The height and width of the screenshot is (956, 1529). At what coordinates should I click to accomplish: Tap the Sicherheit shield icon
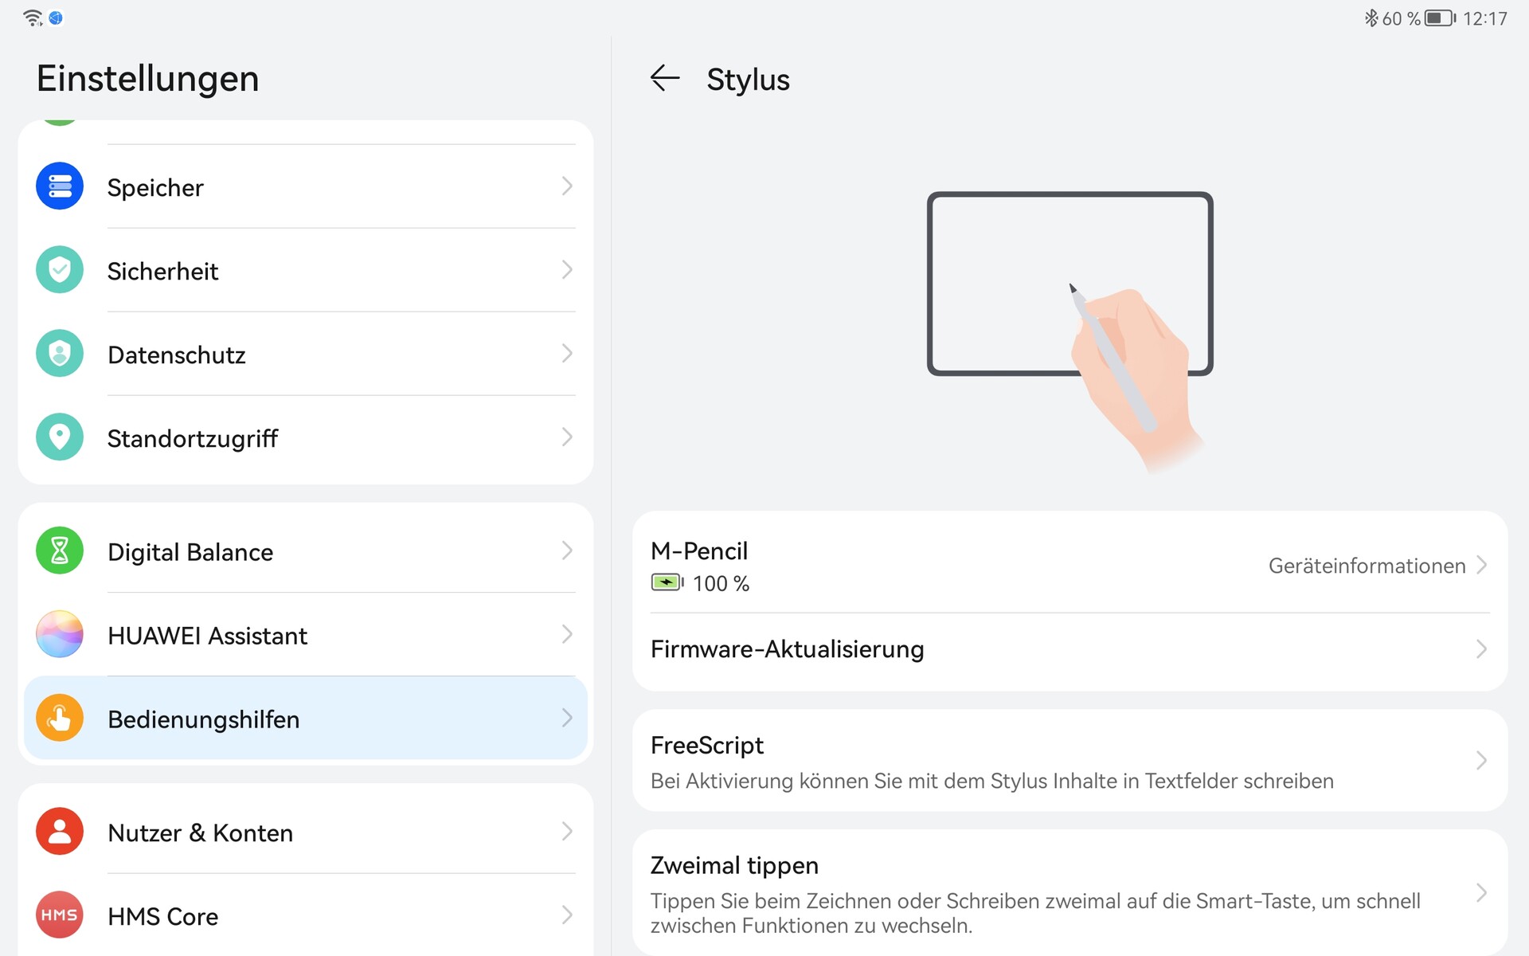tap(60, 270)
